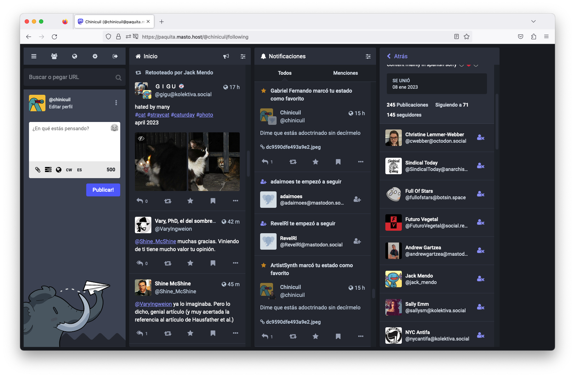Reply to Shine McShine post
The height and width of the screenshot is (377, 575).
(140, 333)
